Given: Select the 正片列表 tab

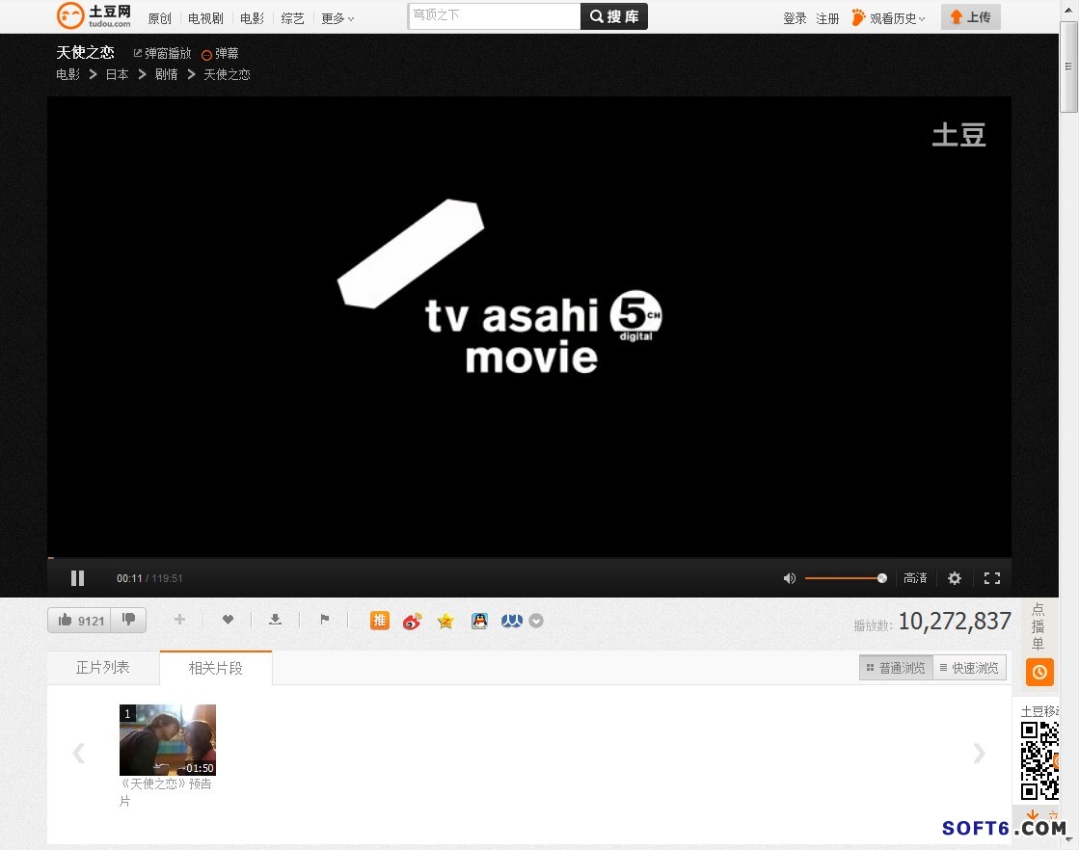Looking at the screenshot, I should click(x=103, y=667).
